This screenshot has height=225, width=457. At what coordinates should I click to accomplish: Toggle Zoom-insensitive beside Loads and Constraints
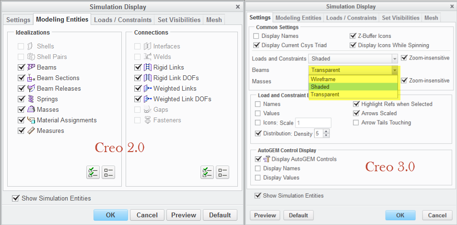click(404, 58)
